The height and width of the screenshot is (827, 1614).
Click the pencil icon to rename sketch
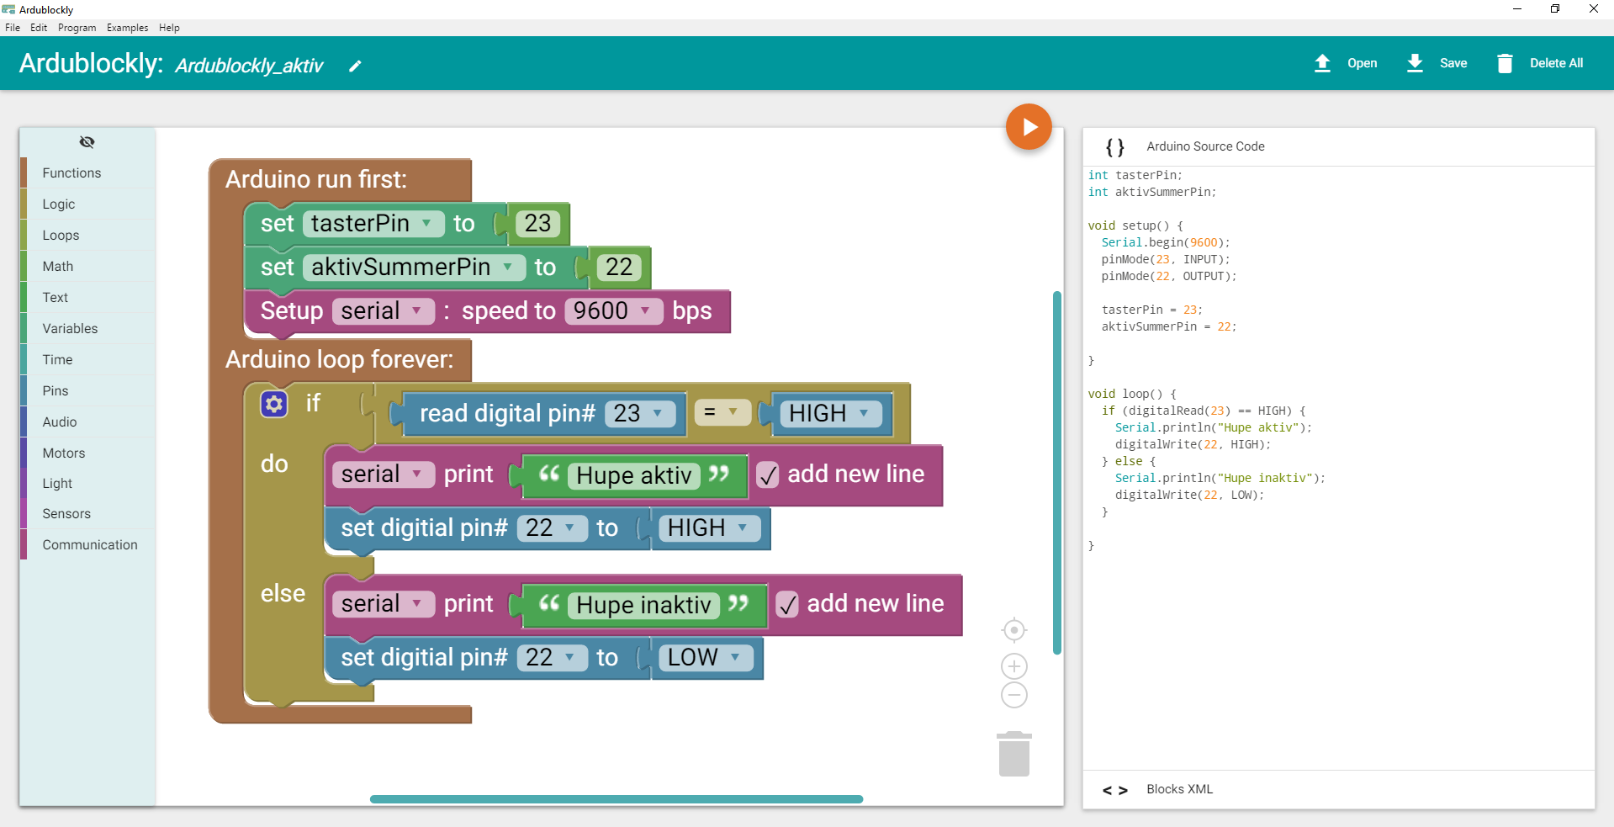pos(355,66)
